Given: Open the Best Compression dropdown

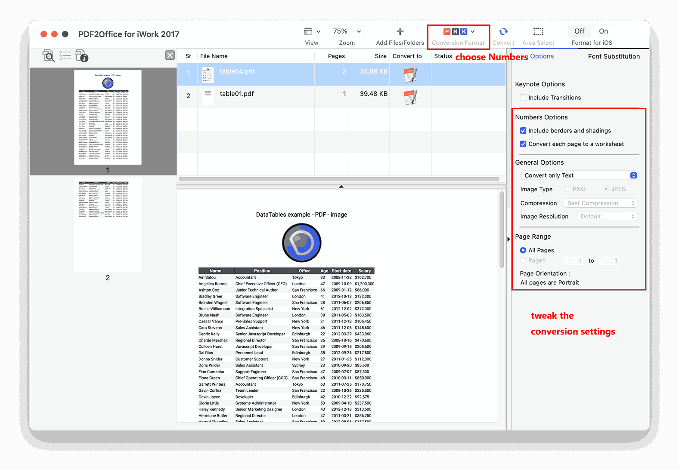Looking at the screenshot, I should [x=601, y=203].
